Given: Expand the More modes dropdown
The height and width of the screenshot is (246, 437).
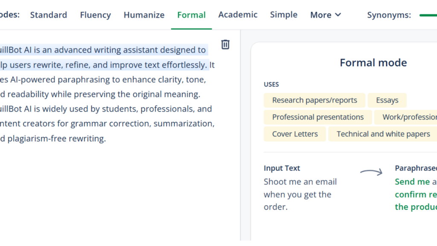Looking at the screenshot, I should [x=326, y=15].
